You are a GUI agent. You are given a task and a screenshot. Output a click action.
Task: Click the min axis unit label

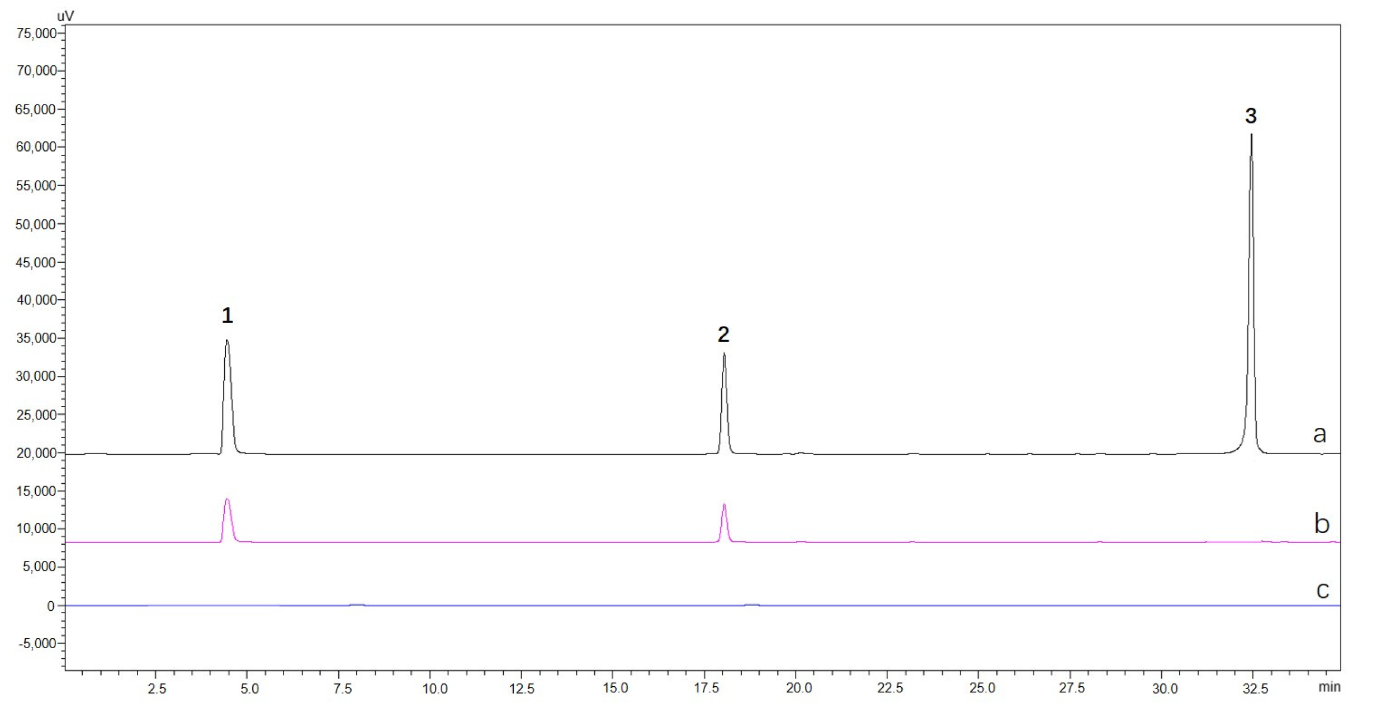coord(1329,687)
